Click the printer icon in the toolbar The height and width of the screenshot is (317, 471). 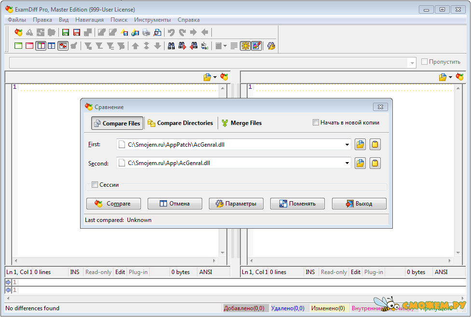pos(146,32)
